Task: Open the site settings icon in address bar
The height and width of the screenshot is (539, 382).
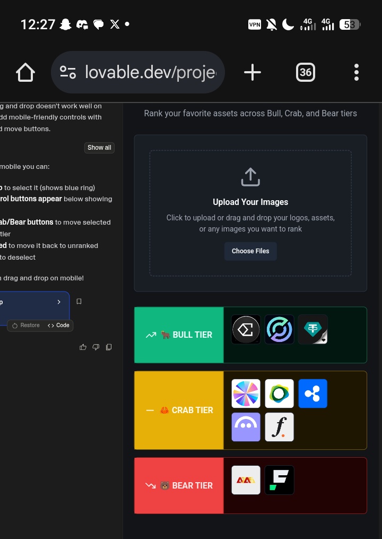Action: (x=68, y=73)
